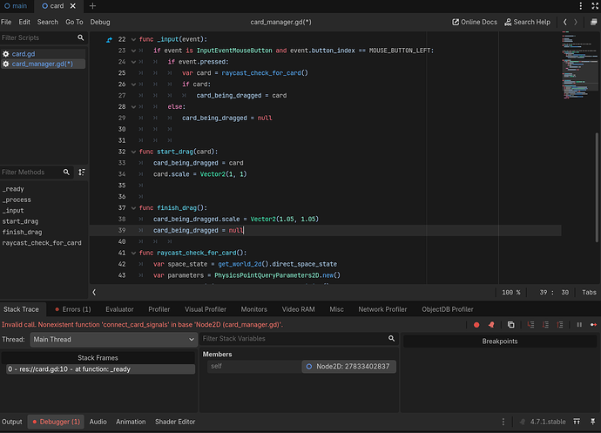
Task: Copy the error with the debugger copy icon
Action: [511, 325]
